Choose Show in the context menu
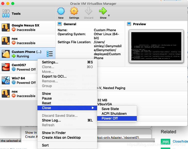Screen dimensions: 188x149 [x=67, y=94]
